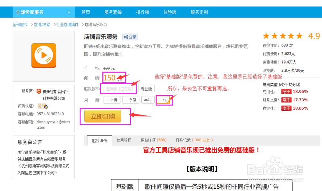Image resolution: width=322 pixels, height=191 pixels.
Task: Click the 行业店铺插件 breadcrumb link
Action: [67, 25]
